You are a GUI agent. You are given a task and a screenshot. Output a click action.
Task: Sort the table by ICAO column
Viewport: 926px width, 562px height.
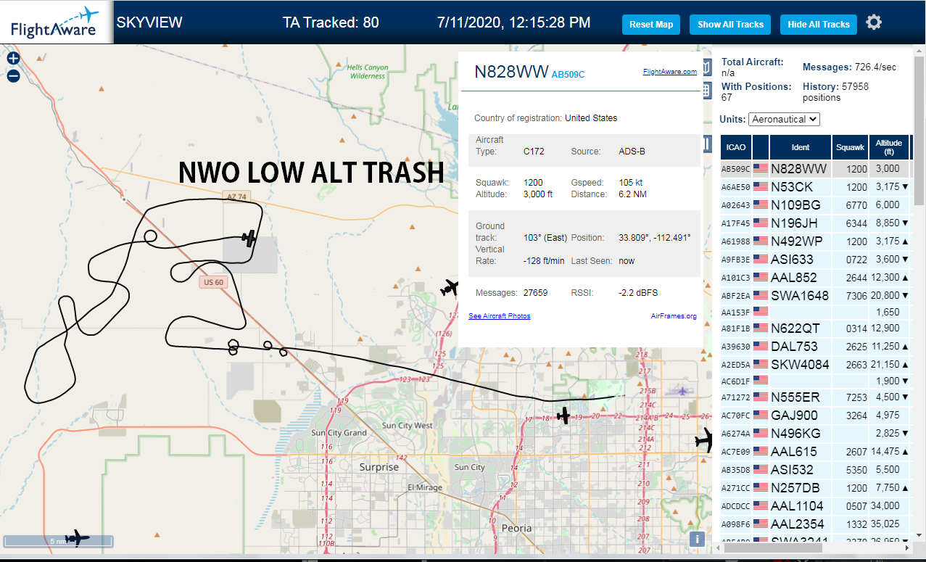pos(736,147)
